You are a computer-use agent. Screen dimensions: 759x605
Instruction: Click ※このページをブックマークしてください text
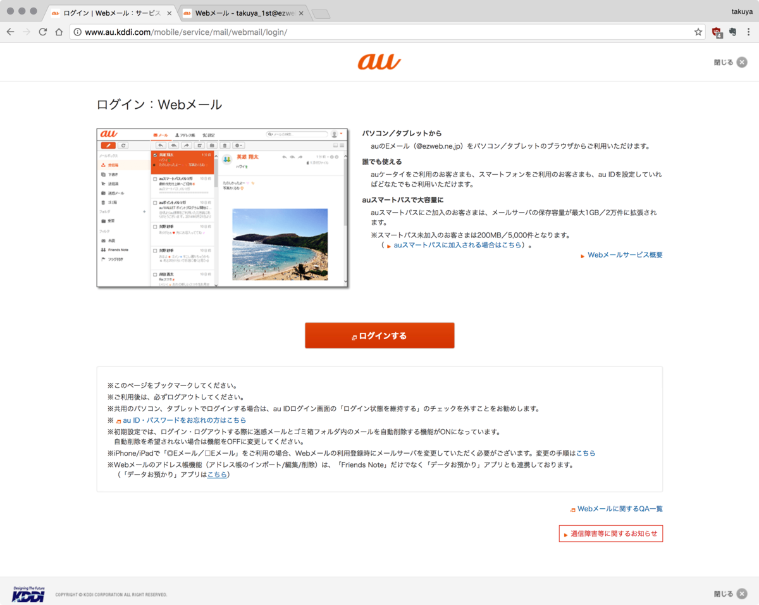tap(172, 385)
